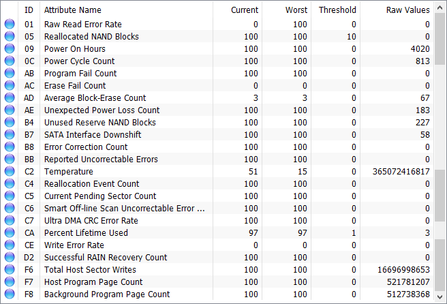Click raw value 58 for SATA Interface Downshift
This screenshot has height=304, width=447.
tap(425, 134)
